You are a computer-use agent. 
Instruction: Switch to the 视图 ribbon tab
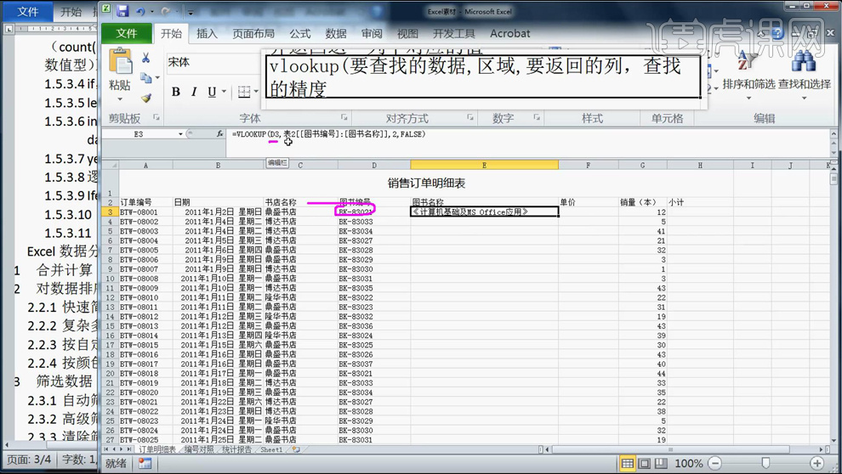click(x=407, y=33)
